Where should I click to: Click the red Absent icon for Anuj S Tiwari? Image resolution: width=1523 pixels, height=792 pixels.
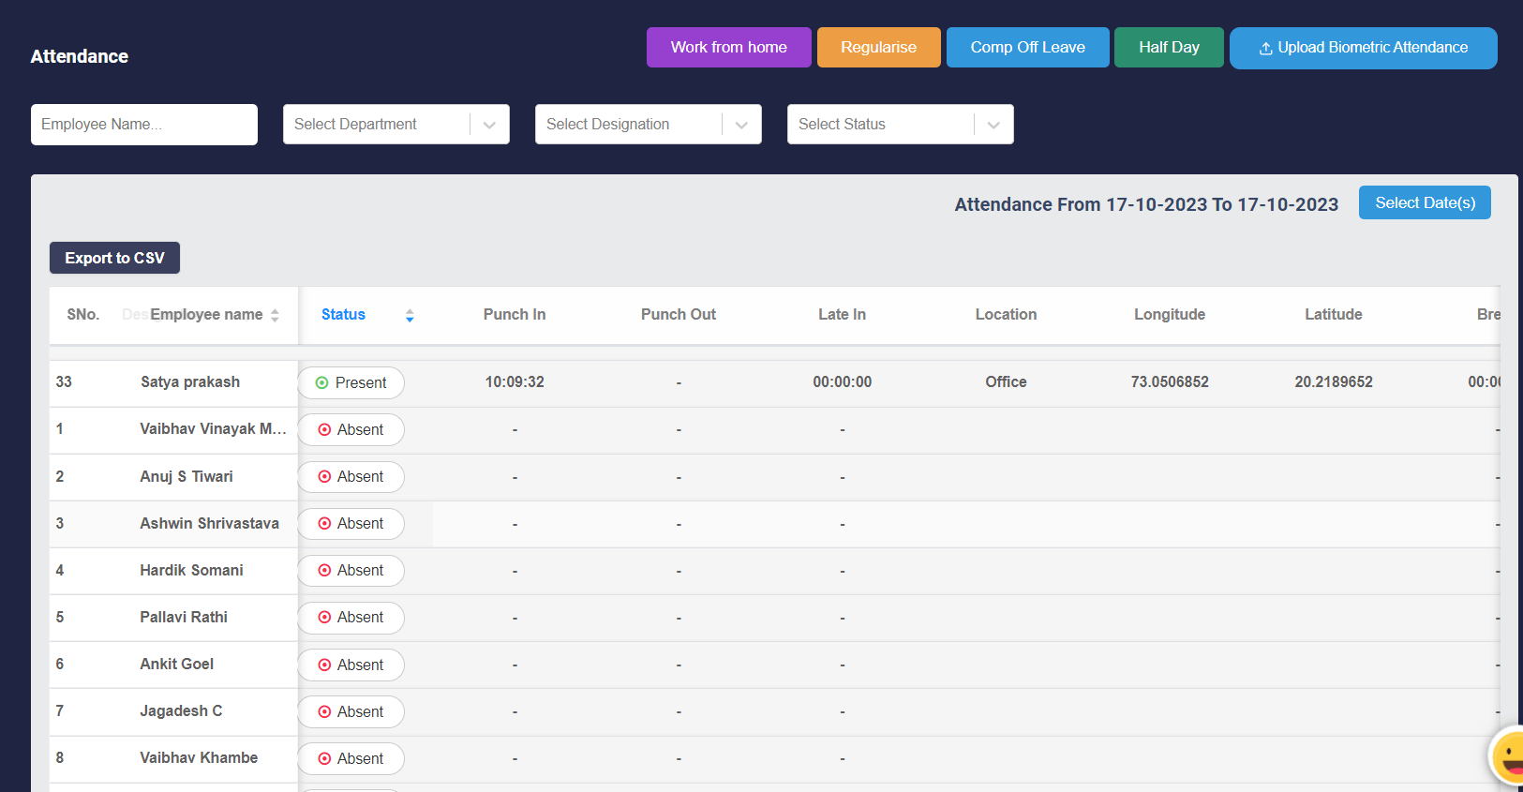(324, 476)
